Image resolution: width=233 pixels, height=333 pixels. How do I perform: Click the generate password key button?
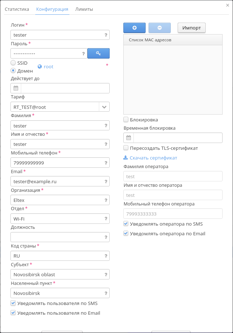[99, 53]
